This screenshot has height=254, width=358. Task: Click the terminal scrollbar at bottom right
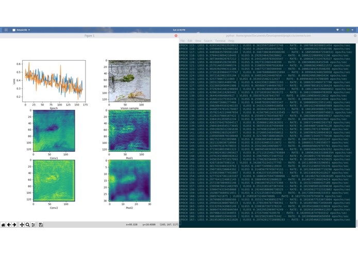tap(357, 223)
